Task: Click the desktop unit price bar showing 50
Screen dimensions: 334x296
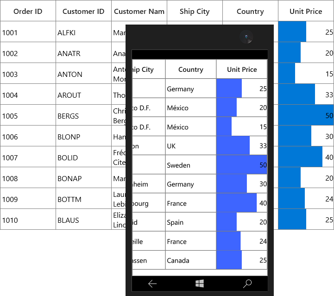Action: (x=306, y=115)
